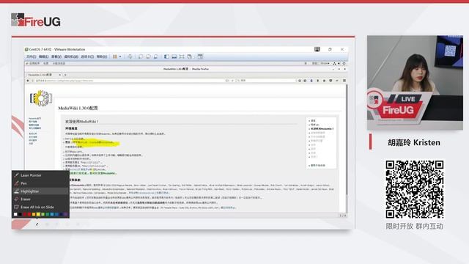Viewport: 469px width, 264px height.
Task: Toggle the VMware sidebar library view icon
Action: coord(166,56)
